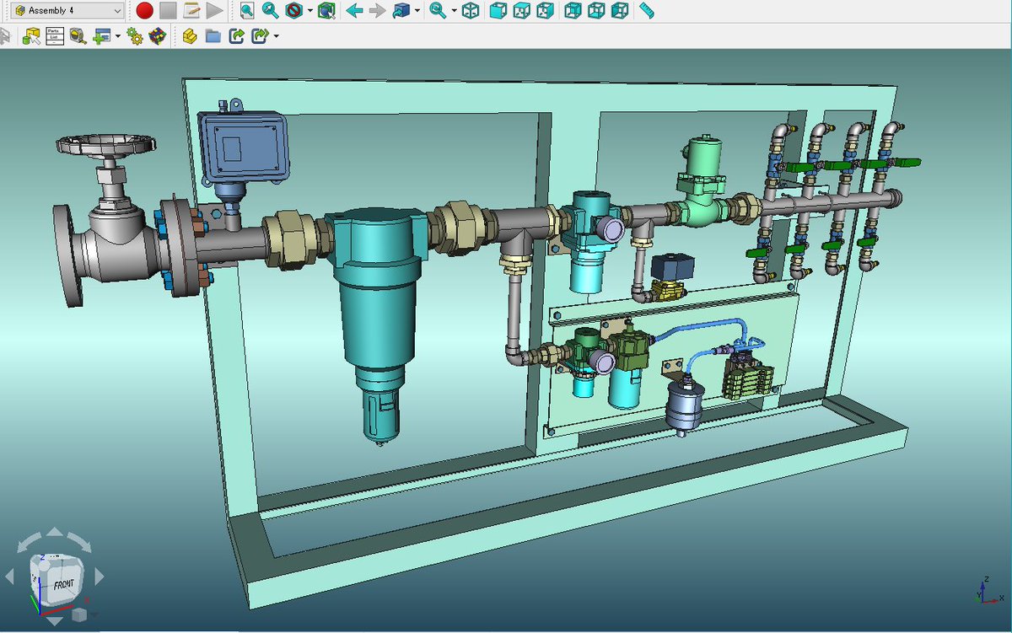Screen dimensions: 1012x633
Task: Click the right arrow beside view cube
Action: (x=99, y=577)
